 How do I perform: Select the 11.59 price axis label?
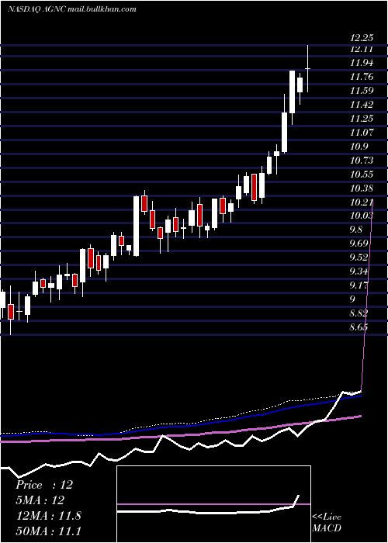click(x=362, y=91)
